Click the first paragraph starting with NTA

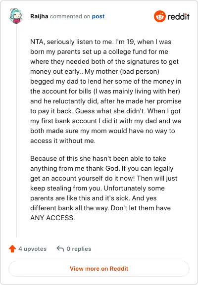106,91
